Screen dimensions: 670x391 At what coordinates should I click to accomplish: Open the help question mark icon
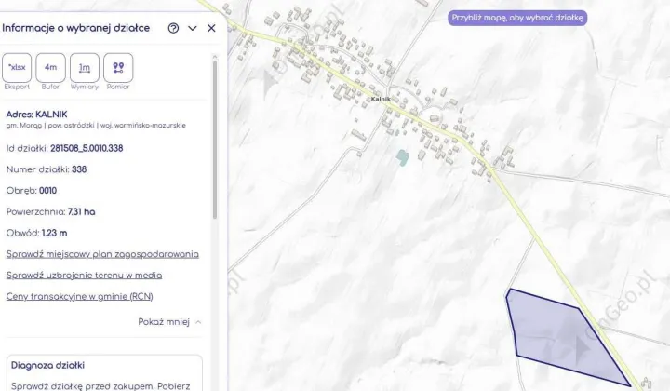[x=173, y=28]
